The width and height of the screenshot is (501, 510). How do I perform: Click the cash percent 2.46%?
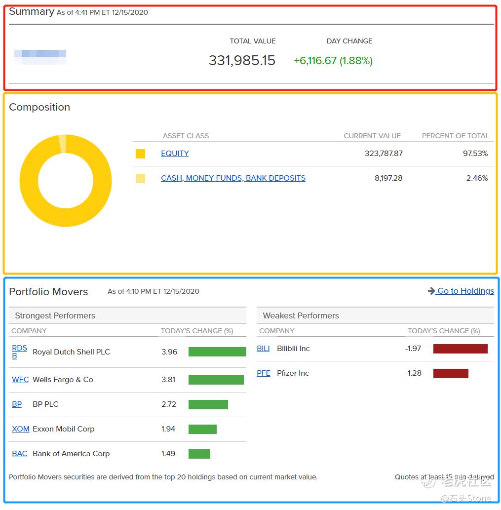(477, 178)
